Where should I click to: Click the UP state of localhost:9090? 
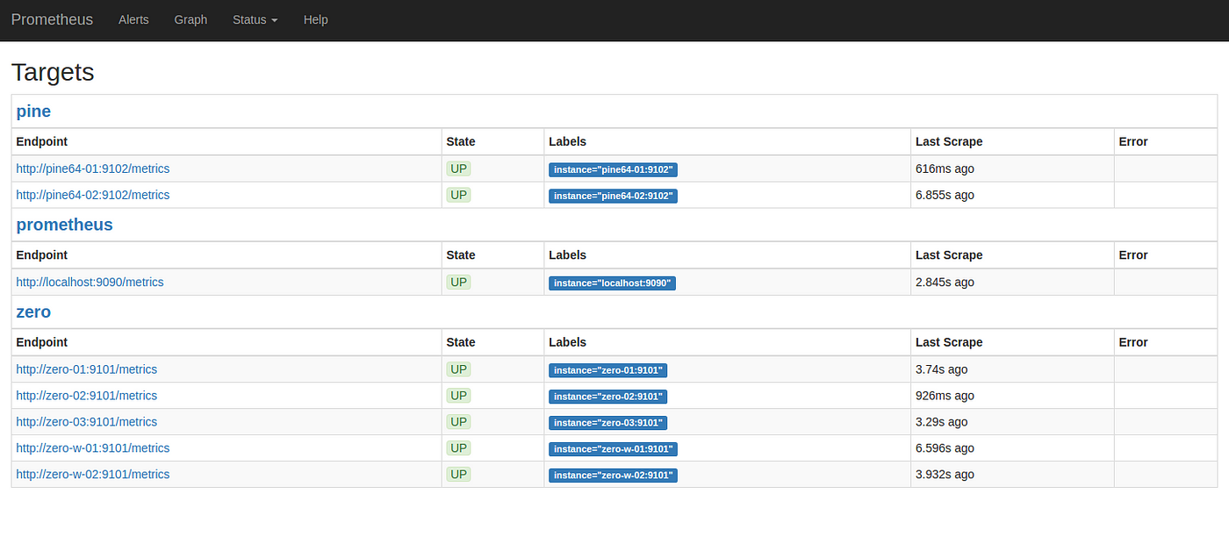[x=458, y=282]
